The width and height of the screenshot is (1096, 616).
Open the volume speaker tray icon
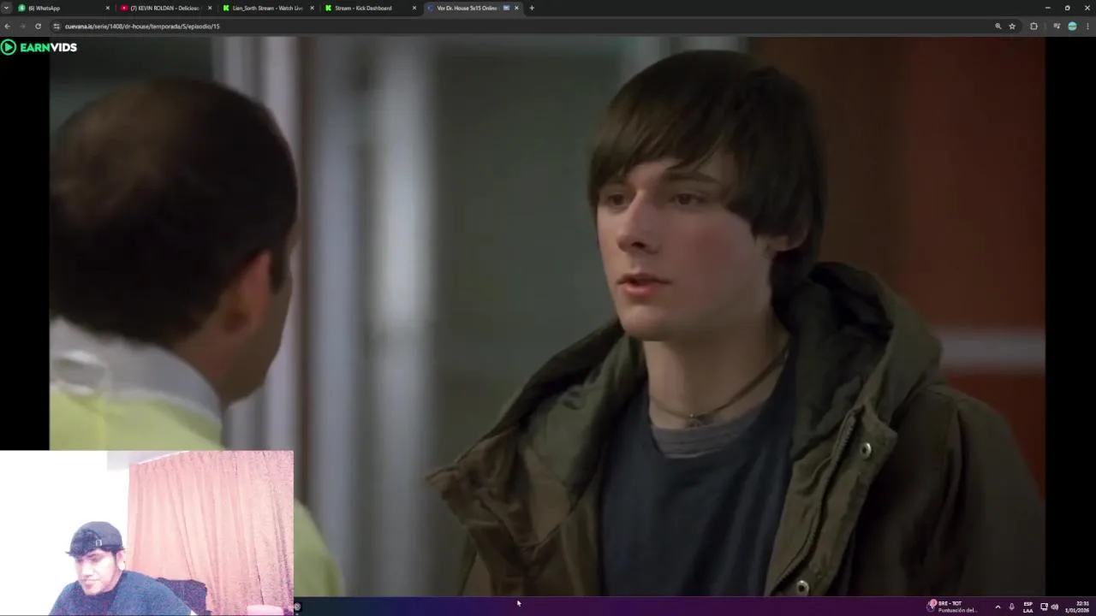click(x=1054, y=607)
